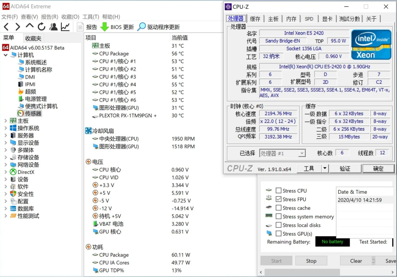Click the 验证 validate button in CPU-Z
397x277 pixels.
tap(345, 169)
